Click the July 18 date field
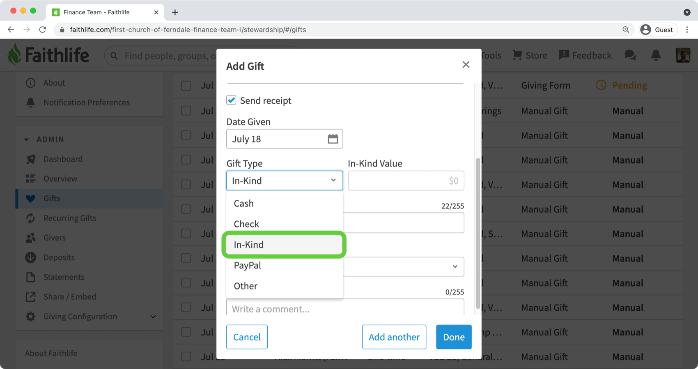 pos(284,139)
